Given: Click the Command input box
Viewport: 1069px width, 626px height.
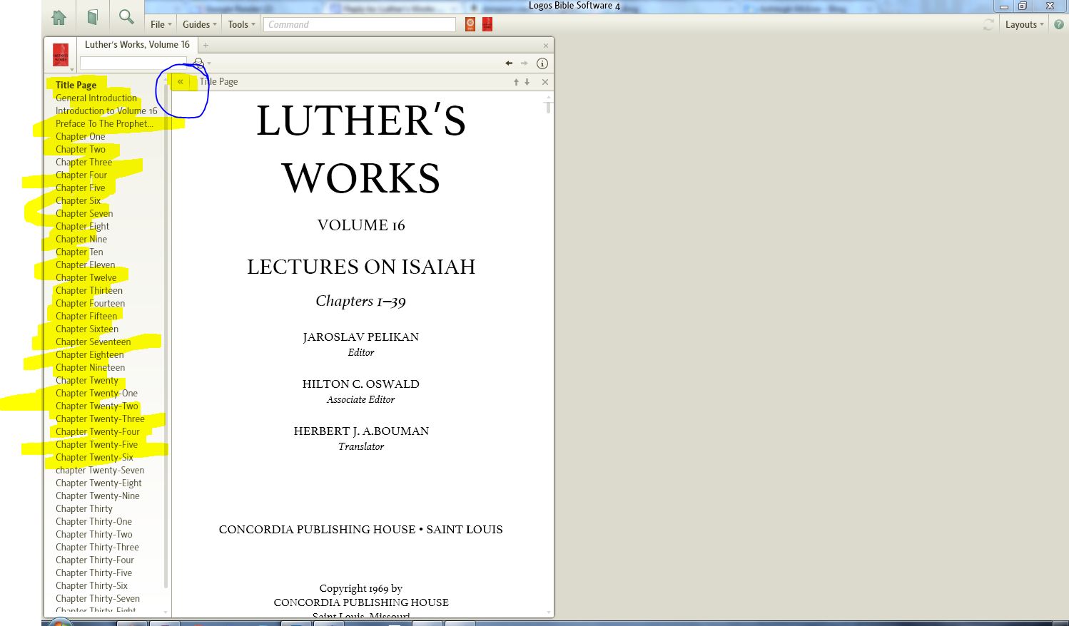Looking at the screenshot, I should coord(360,24).
